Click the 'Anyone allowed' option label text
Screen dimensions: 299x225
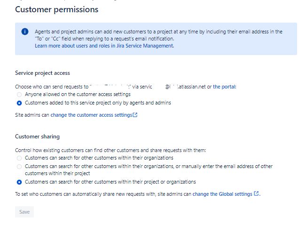pyautogui.click(x=78, y=94)
